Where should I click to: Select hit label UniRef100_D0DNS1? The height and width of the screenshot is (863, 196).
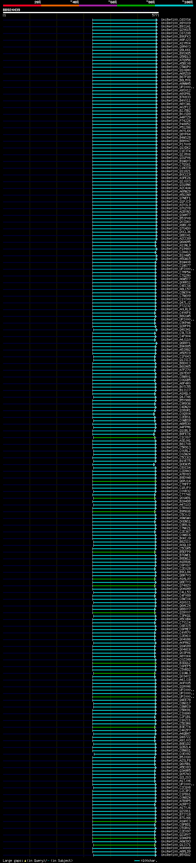pyautogui.click(x=176, y=522)
